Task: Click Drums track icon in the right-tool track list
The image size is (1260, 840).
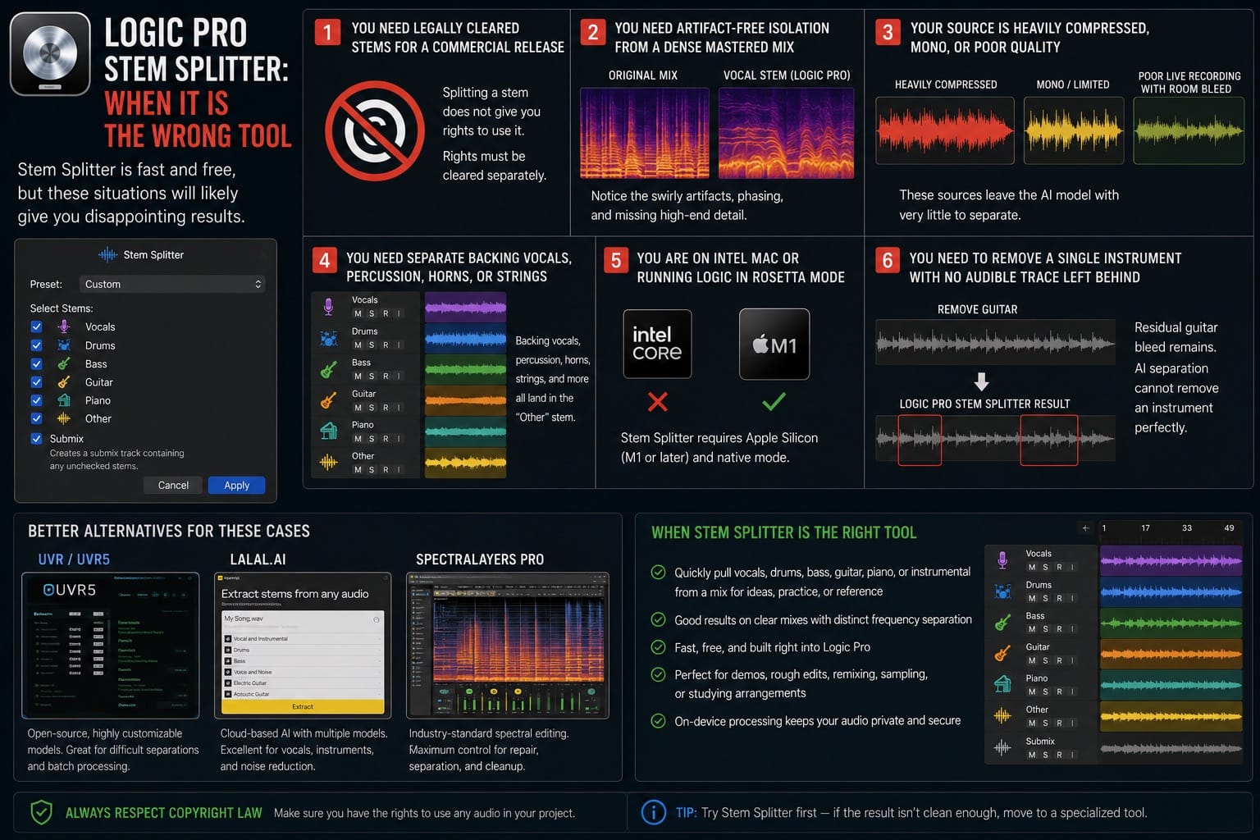Action: pos(1002,591)
